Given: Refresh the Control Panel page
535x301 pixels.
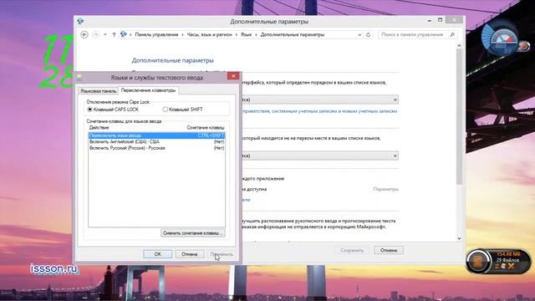Looking at the screenshot, I should 368,34.
